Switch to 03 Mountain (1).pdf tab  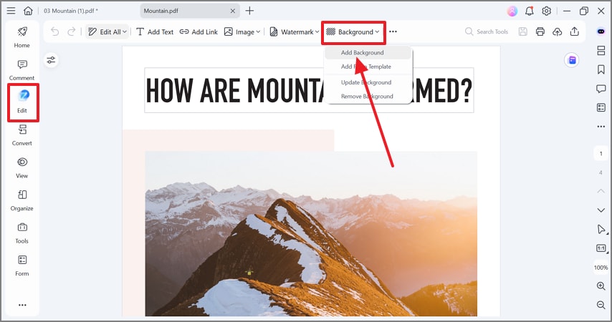pyautogui.click(x=71, y=11)
